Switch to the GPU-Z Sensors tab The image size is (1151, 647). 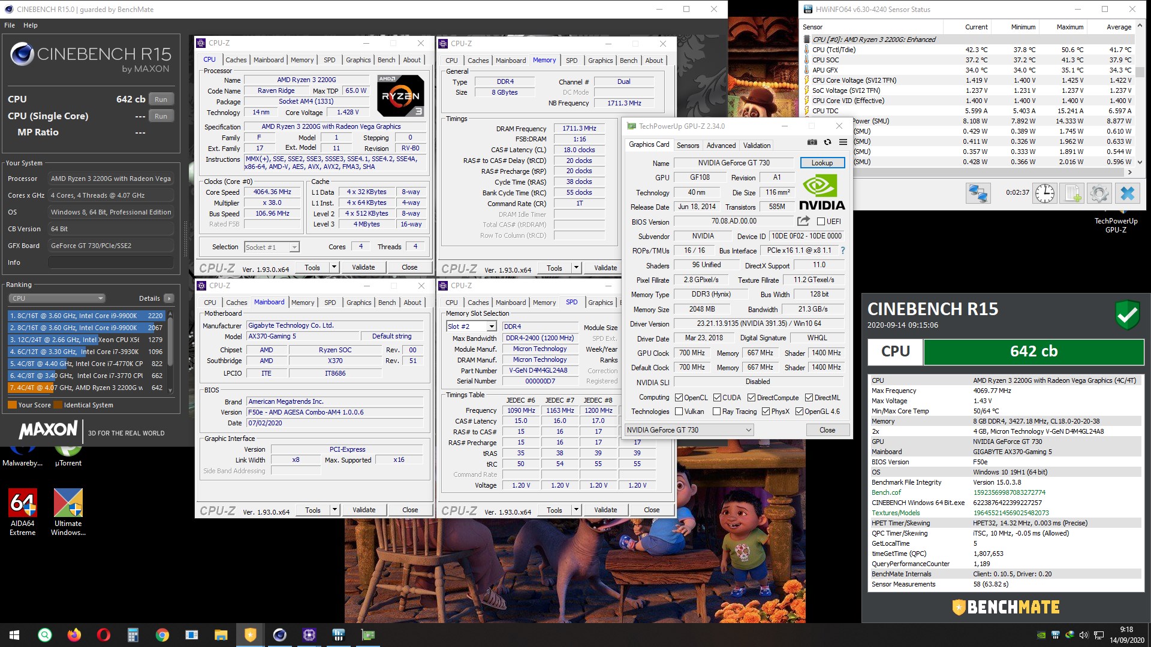click(x=688, y=146)
